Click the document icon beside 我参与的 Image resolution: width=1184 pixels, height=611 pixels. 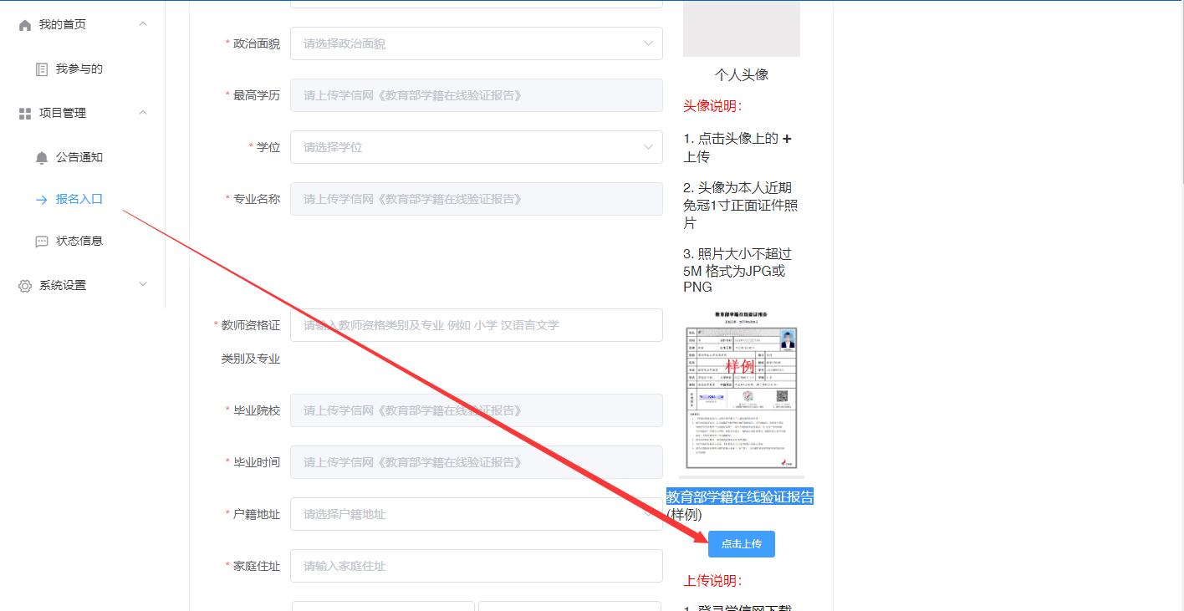pyautogui.click(x=42, y=69)
